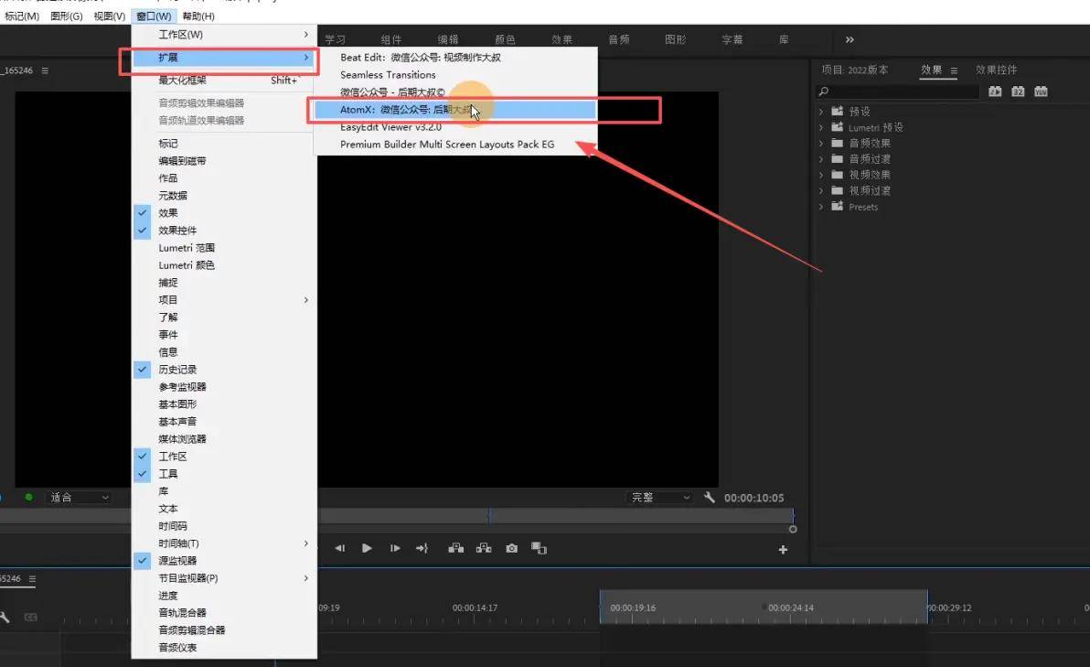
Task: Click the Step Forward one frame icon
Action: tap(395, 548)
